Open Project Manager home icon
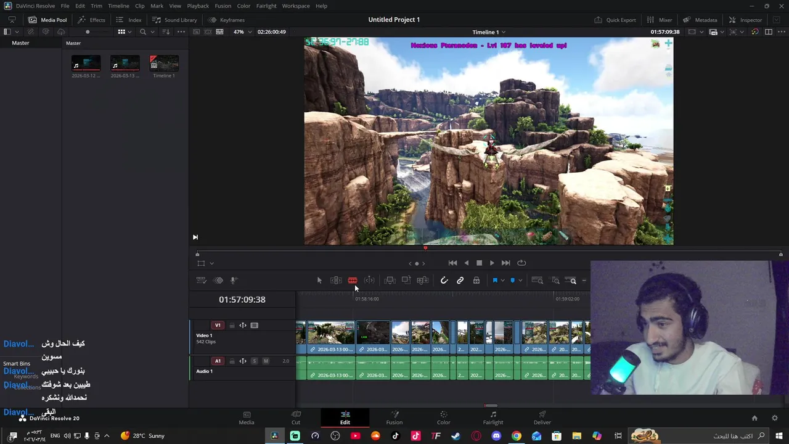 click(754, 418)
